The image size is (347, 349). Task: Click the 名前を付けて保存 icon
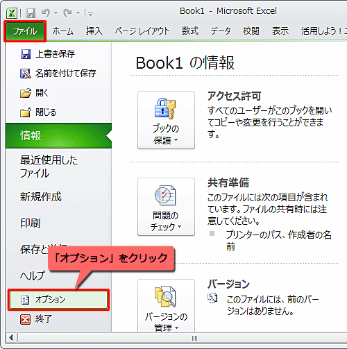[x=26, y=74]
